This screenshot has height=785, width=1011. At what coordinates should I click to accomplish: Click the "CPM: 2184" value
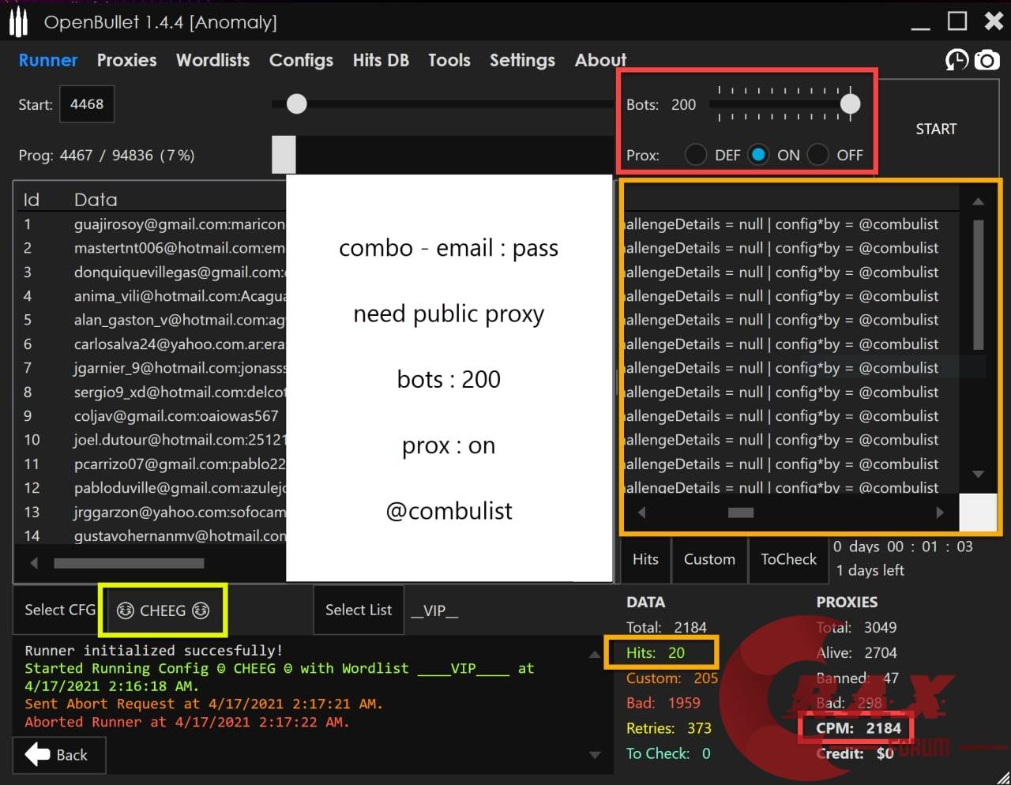[859, 728]
